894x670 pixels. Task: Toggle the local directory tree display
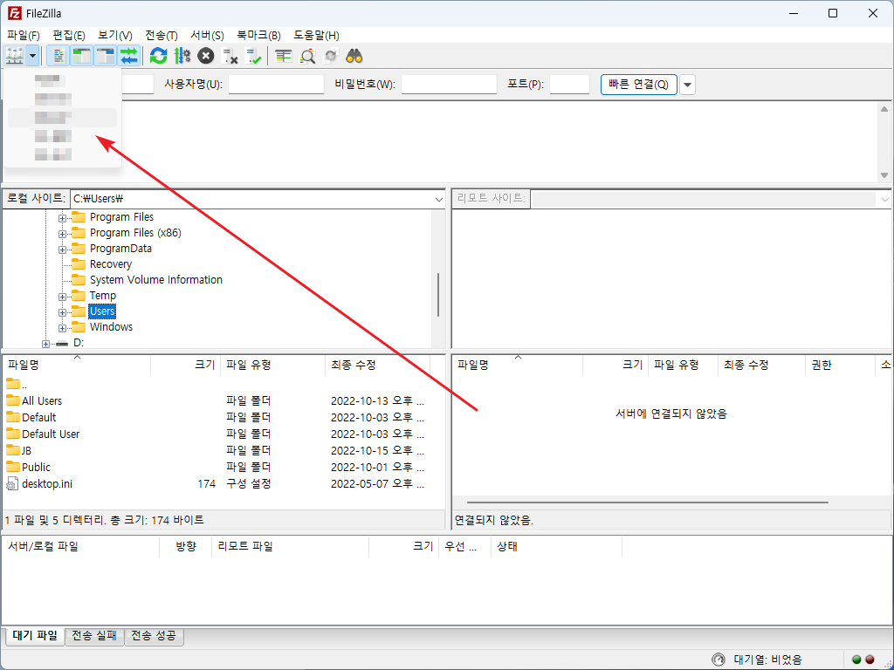coord(81,56)
